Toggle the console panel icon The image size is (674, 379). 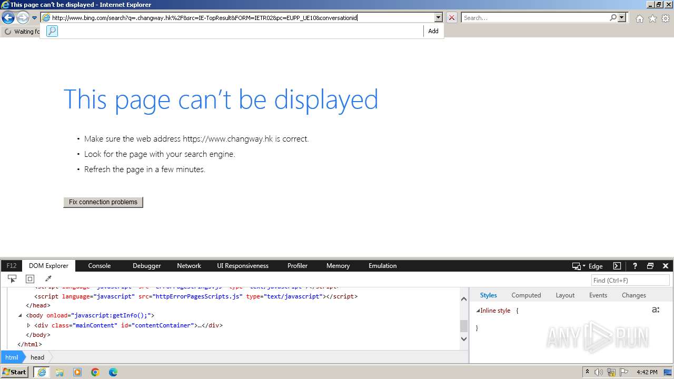pyautogui.click(x=617, y=266)
